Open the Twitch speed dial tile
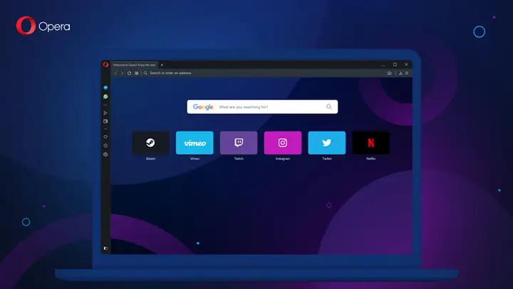This screenshot has width=513, height=289. tap(239, 143)
